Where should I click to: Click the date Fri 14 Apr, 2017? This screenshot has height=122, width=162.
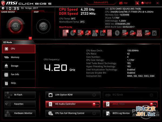click(29, 8)
